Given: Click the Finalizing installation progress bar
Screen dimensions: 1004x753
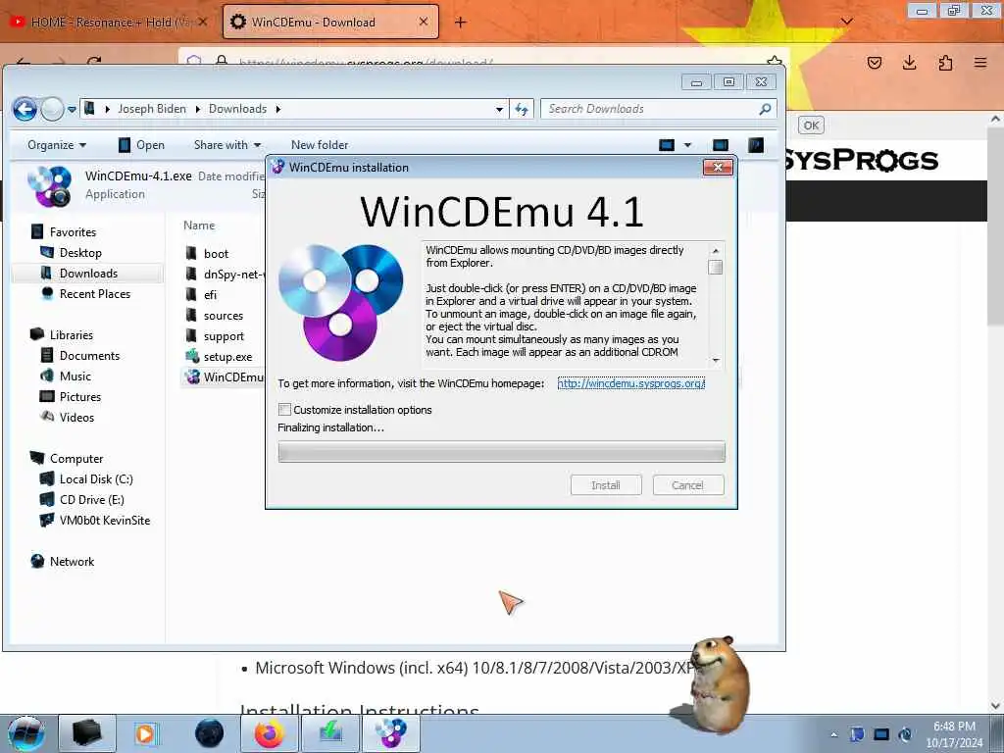Looking at the screenshot, I should point(501,452).
